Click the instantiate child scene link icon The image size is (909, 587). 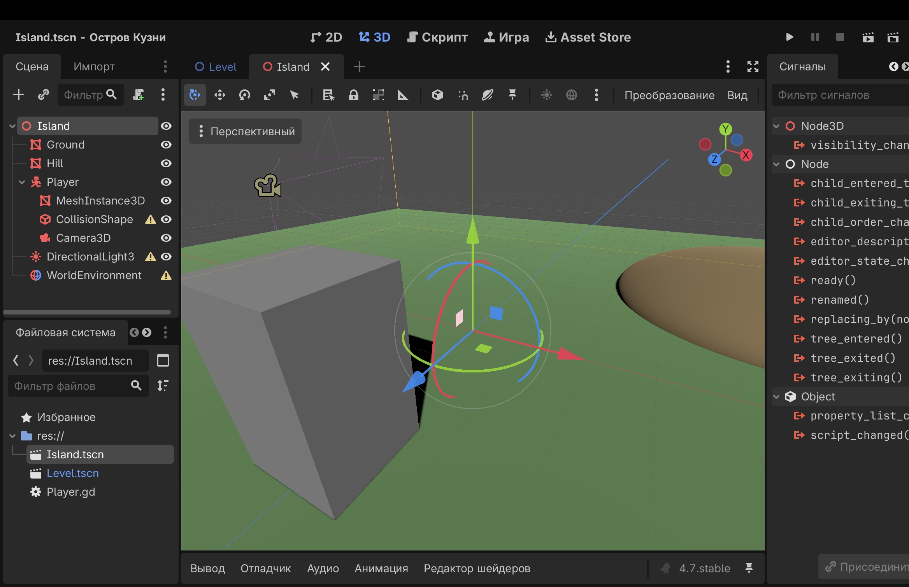click(44, 94)
